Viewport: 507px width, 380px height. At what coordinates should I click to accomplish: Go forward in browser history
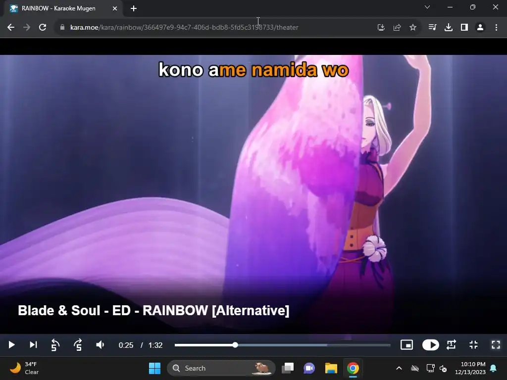point(27,28)
